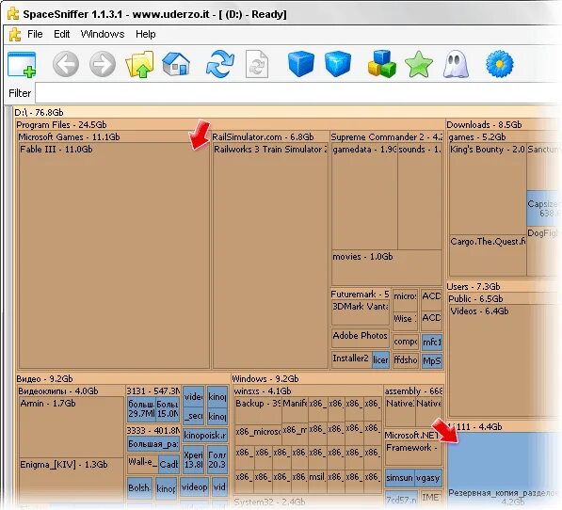
Task: Select the gamedata - 1.9Gb block
Action: click(x=364, y=197)
